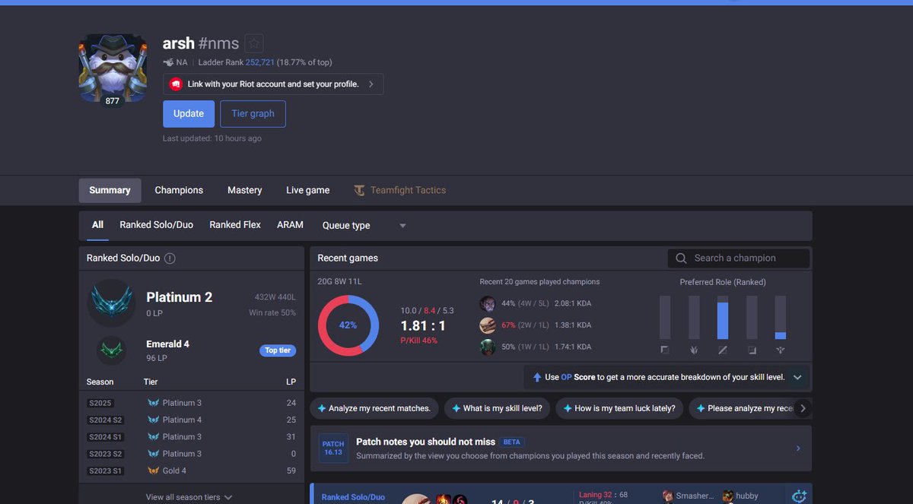The image size is (913, 504).
Task: Click the first champion icon with 44% win rate
Action: (488, 303)
